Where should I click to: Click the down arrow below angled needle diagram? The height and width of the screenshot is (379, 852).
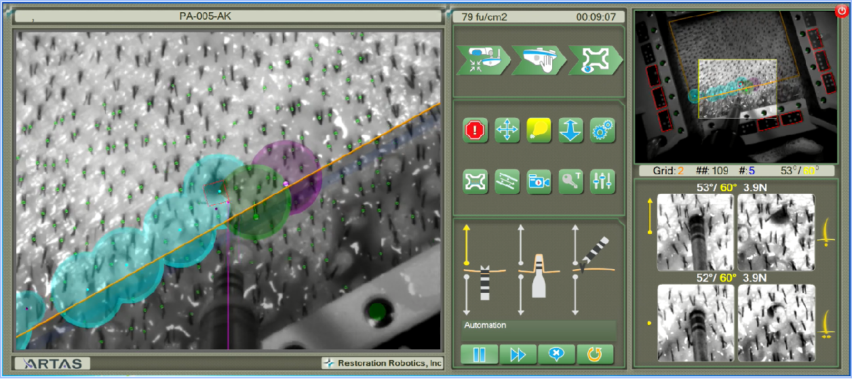(575, 295)
